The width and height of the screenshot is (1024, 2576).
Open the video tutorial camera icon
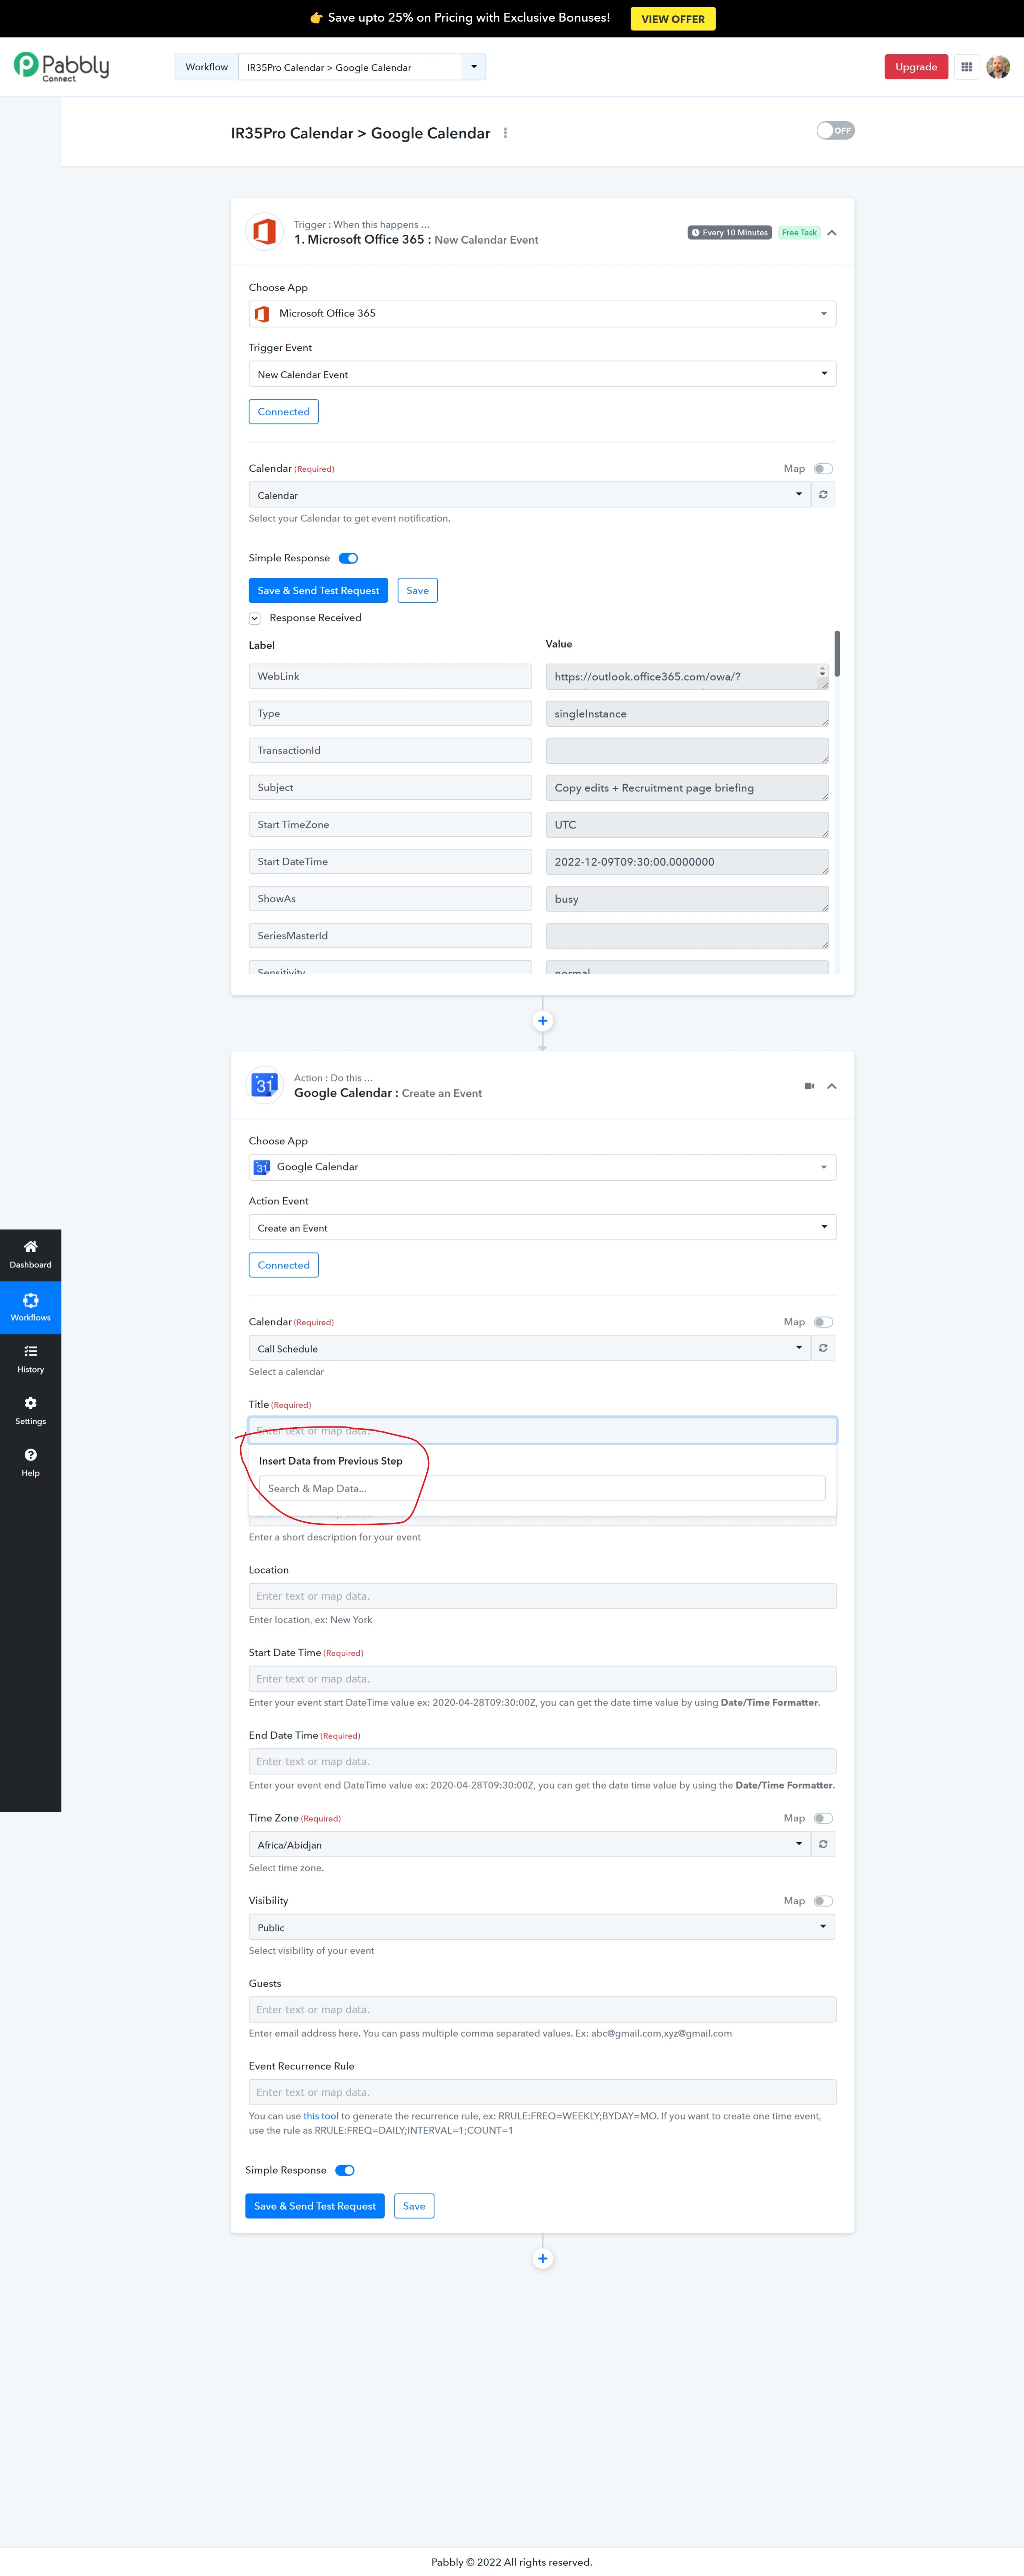(809, 1086)
